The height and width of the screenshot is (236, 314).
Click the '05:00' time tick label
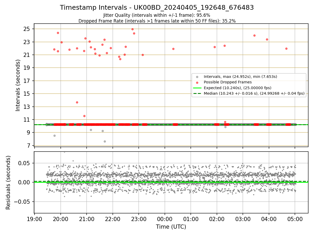click(295, 219)
